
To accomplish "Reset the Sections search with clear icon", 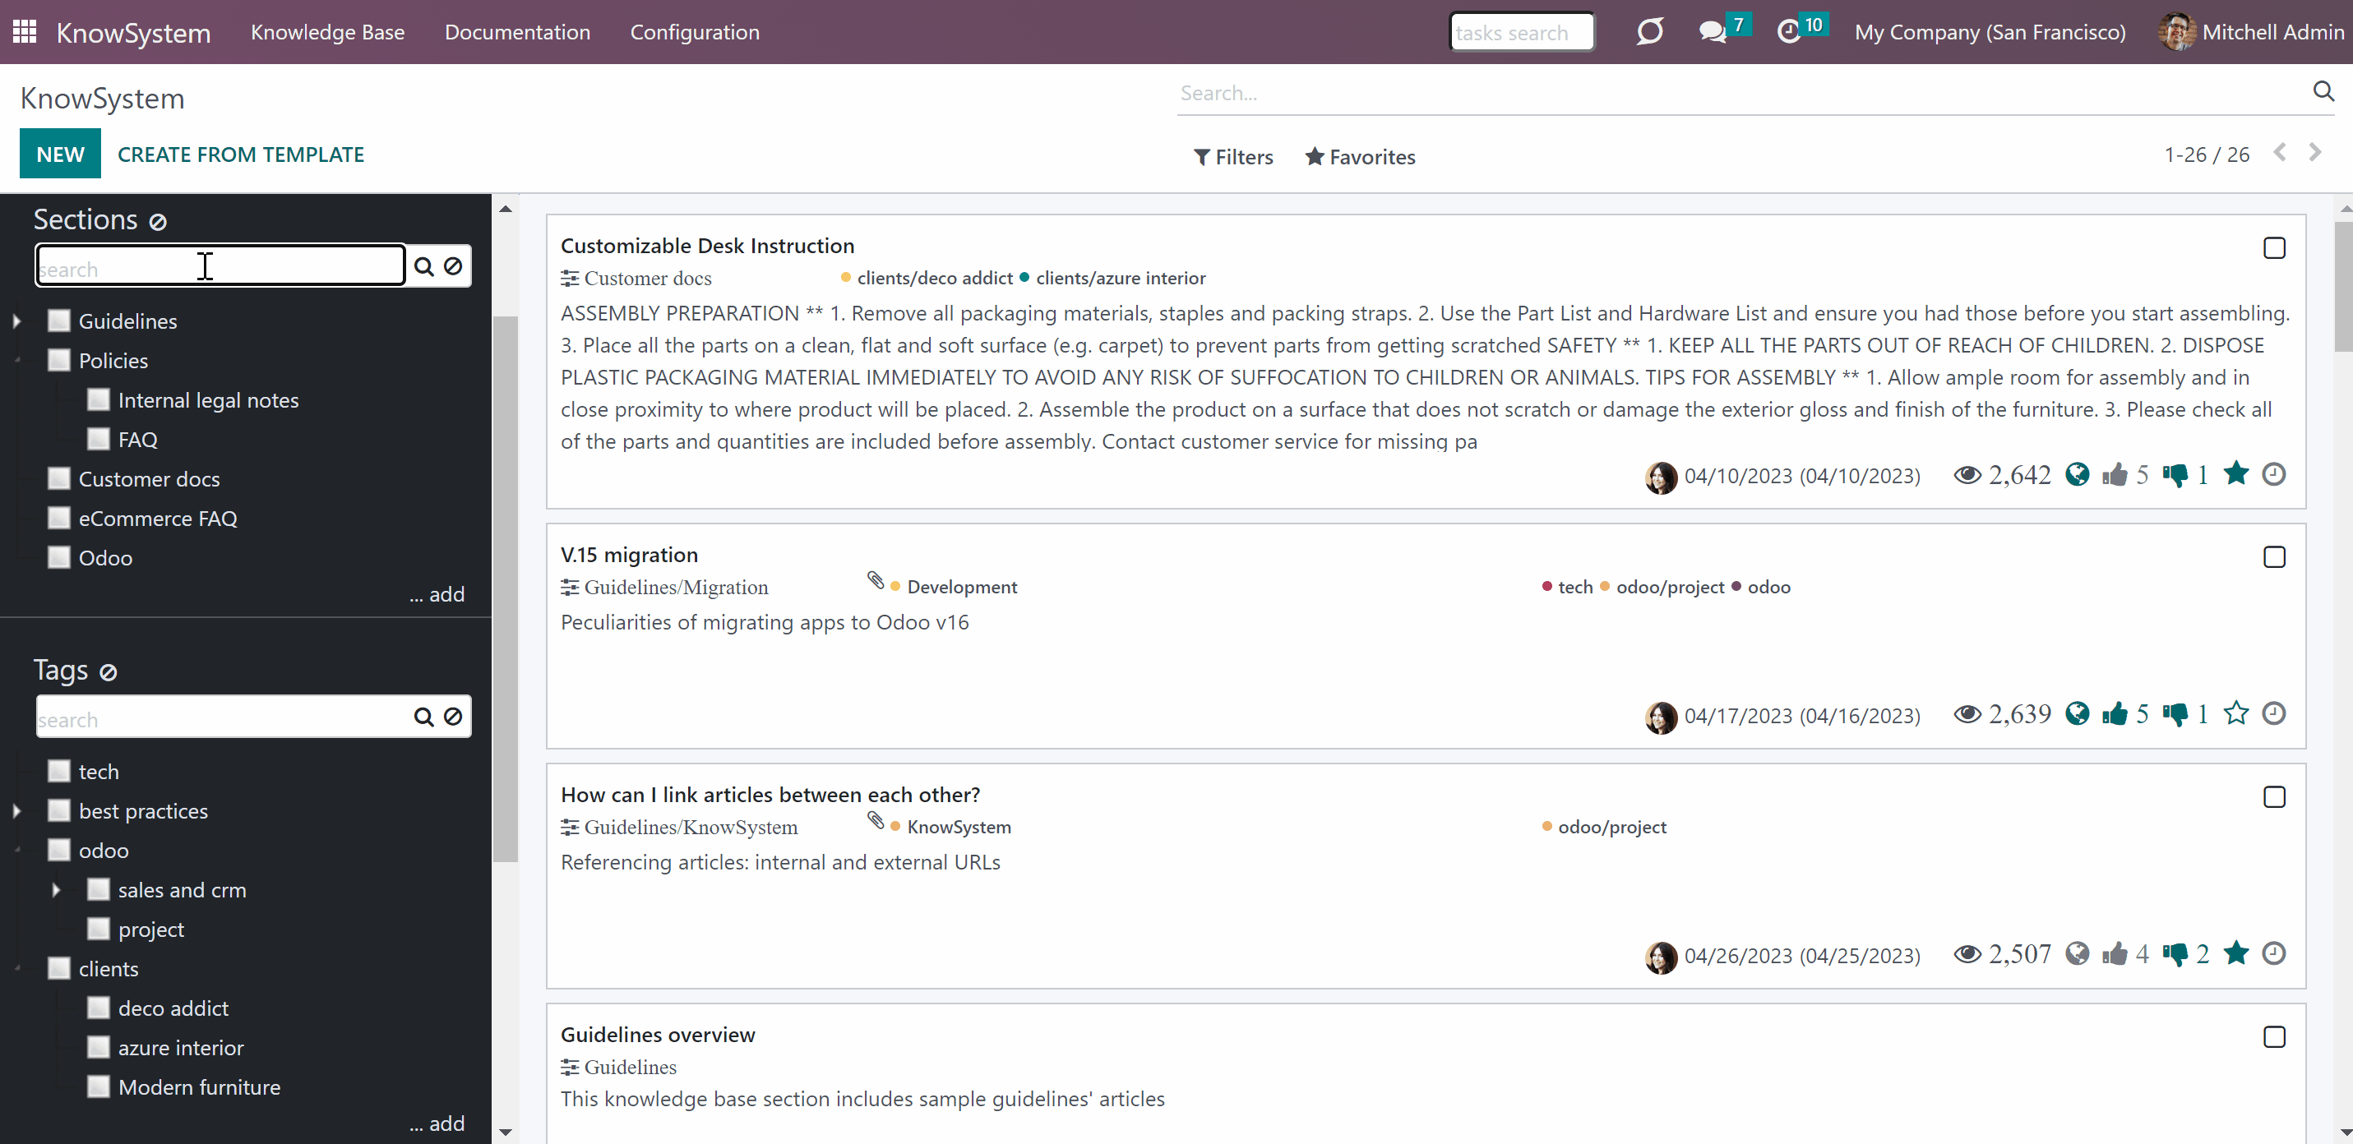I will click(x=453, y=266).
